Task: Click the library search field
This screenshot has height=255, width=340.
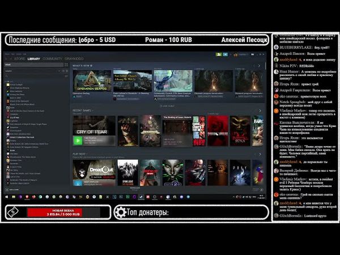Action: 34,76
